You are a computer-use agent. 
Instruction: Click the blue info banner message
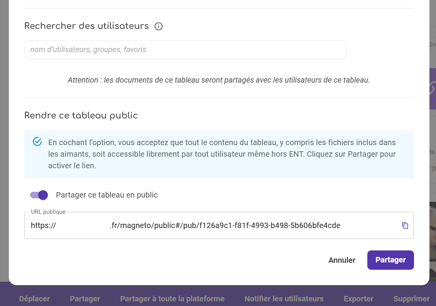tap(222, 154)
